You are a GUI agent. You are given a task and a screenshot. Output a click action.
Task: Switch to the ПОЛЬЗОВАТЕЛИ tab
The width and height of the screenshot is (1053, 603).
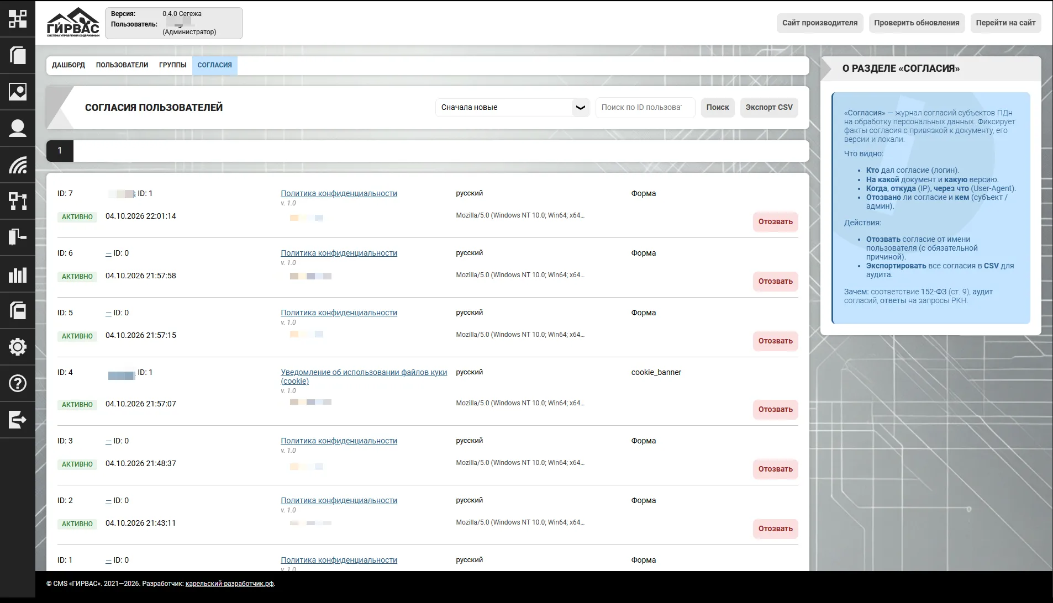pos(122,65)
